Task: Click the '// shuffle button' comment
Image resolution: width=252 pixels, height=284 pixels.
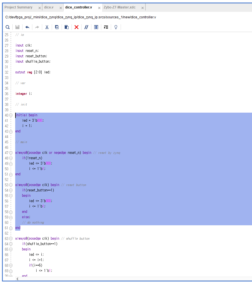Action: 75,239
